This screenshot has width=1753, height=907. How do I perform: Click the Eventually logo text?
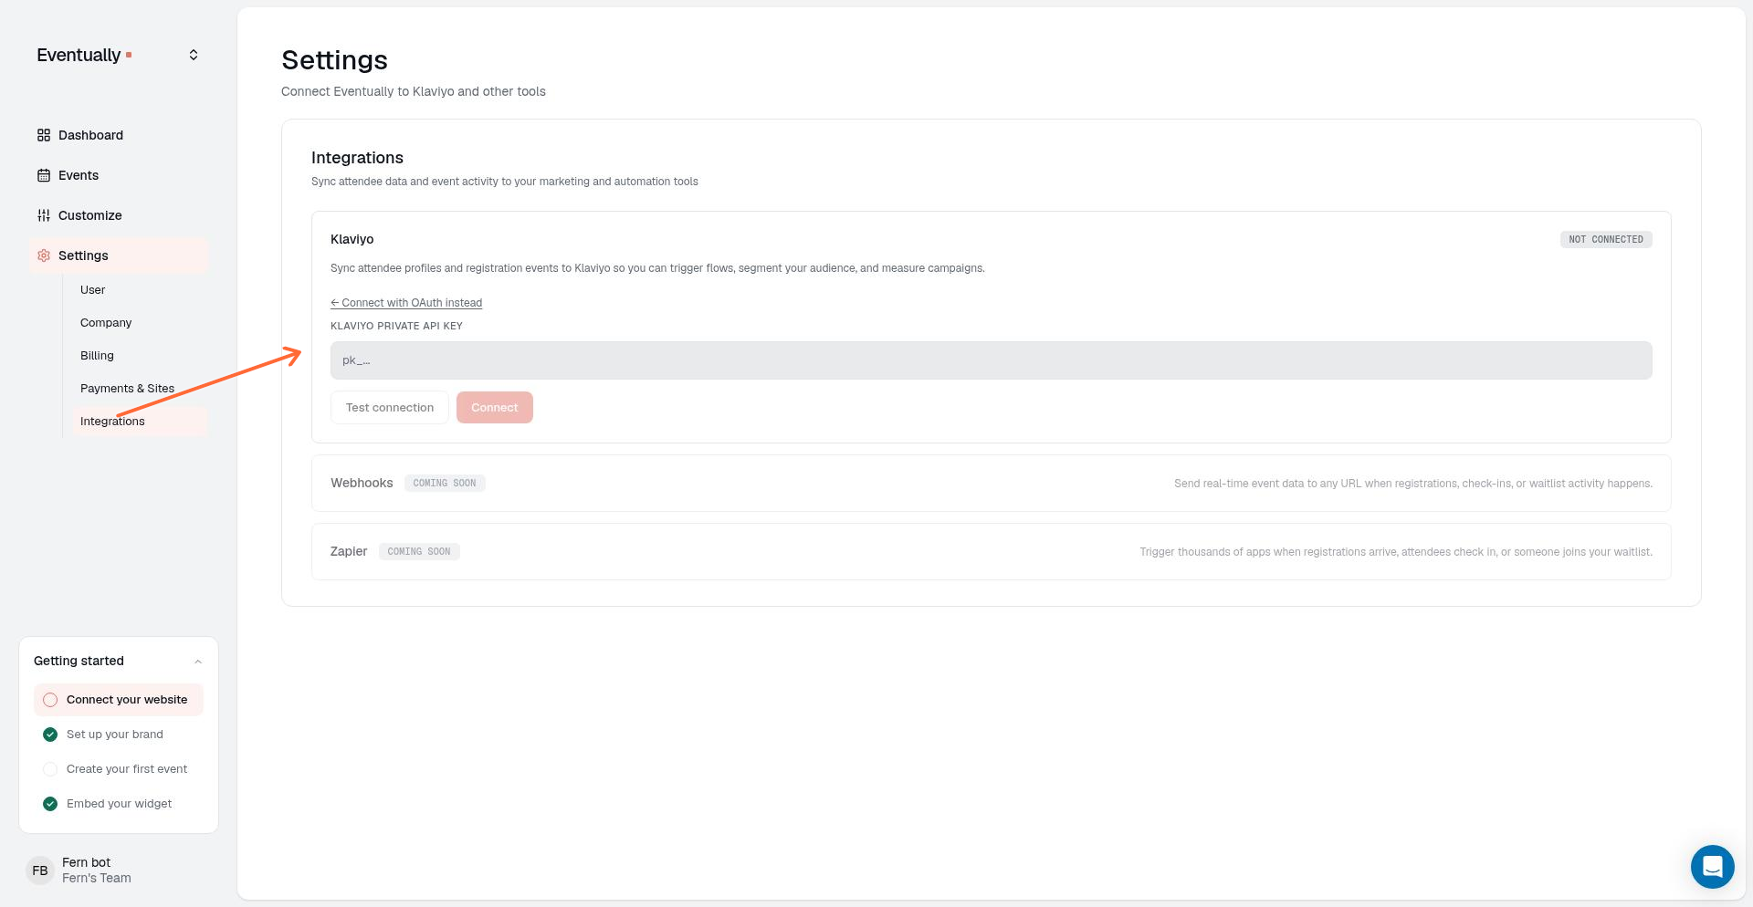[x=79, y=55]
